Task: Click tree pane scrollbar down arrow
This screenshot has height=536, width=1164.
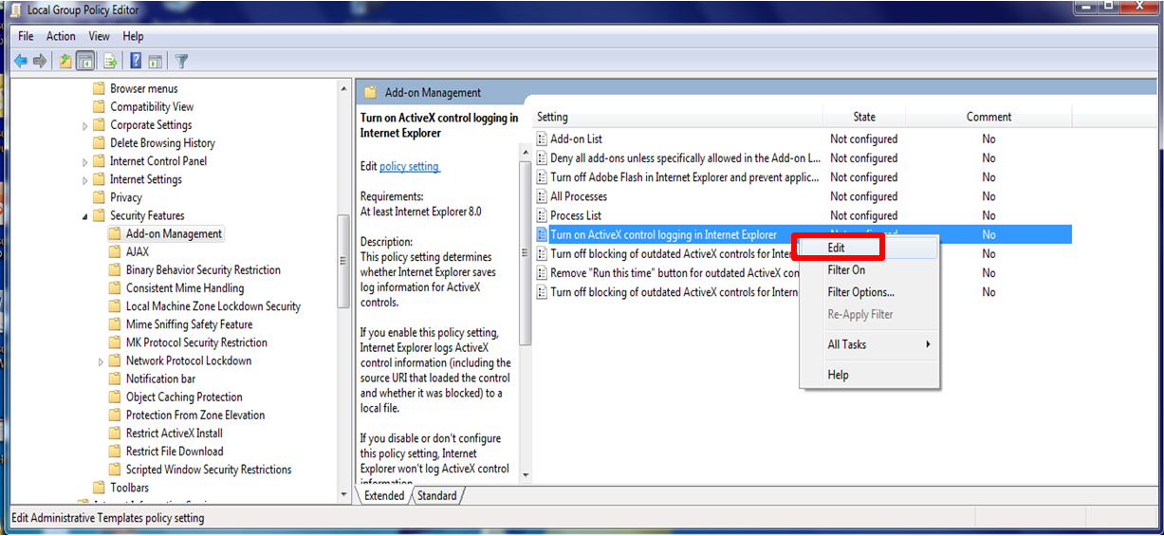Action: [x=343, y=495]
